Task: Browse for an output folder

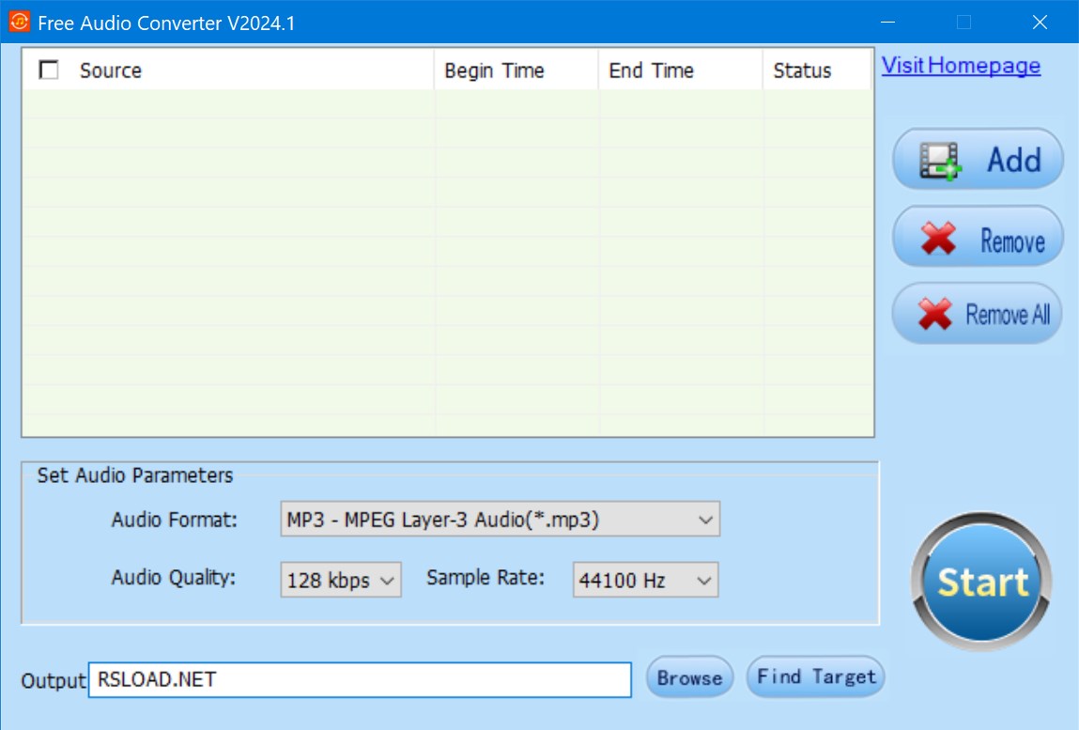Action: click(689, 677)
